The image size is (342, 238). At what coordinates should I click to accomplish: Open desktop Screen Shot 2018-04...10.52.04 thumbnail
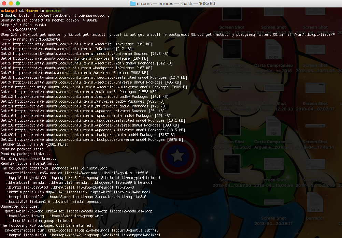tap(273, 11)
